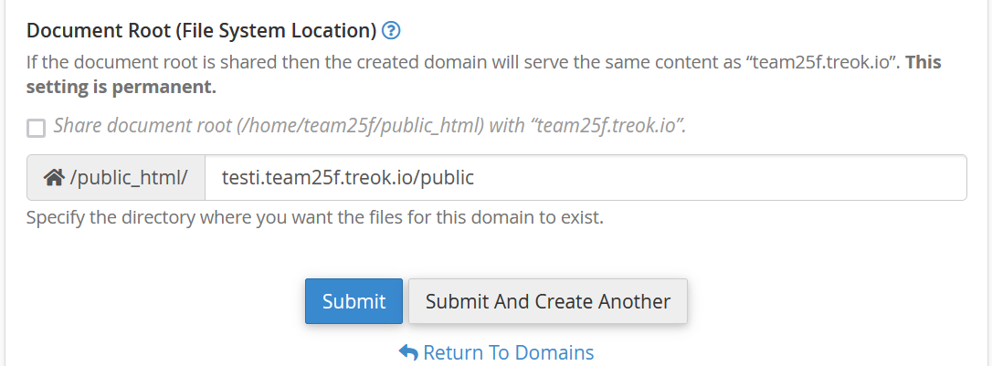Focus the document root directory input field
992x366 pixels.
click(585, 177)
